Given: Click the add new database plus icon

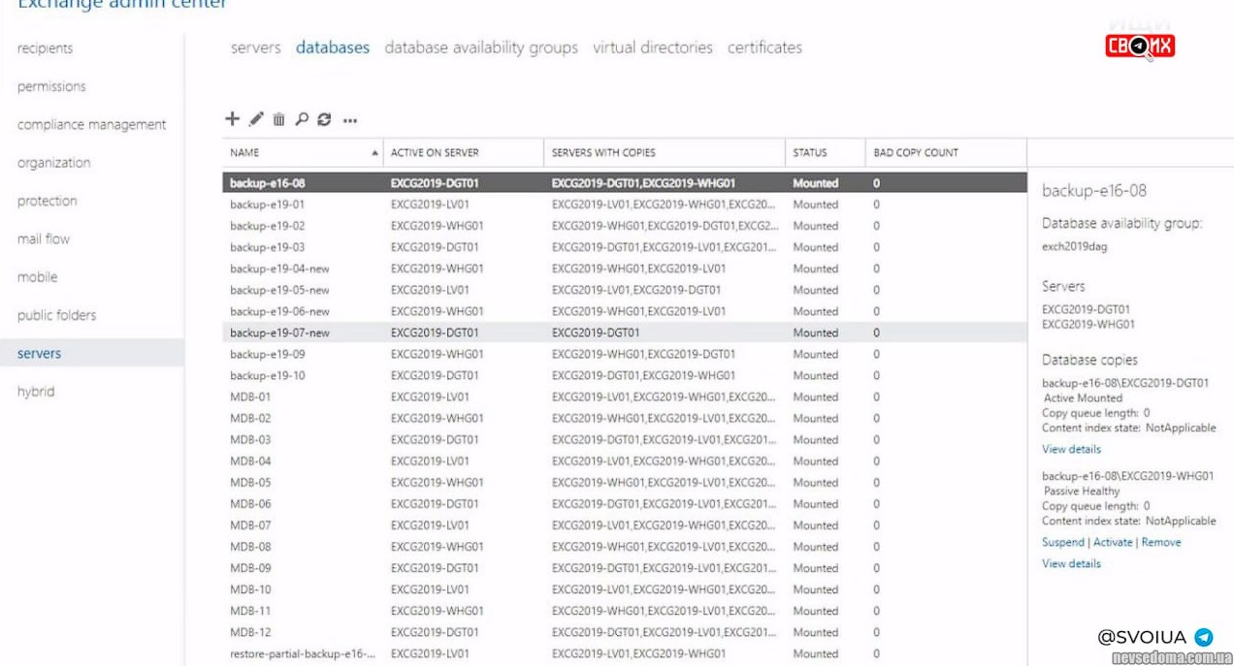Looking at the screenshot, I should [x=232, y=119].
